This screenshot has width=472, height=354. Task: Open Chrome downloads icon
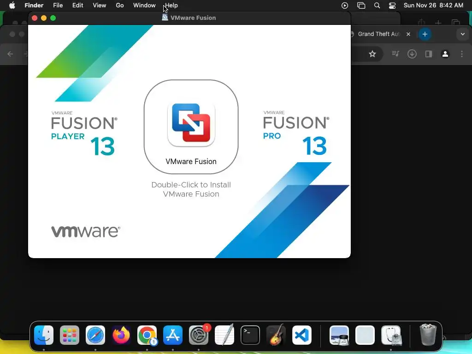click(412, 54)
